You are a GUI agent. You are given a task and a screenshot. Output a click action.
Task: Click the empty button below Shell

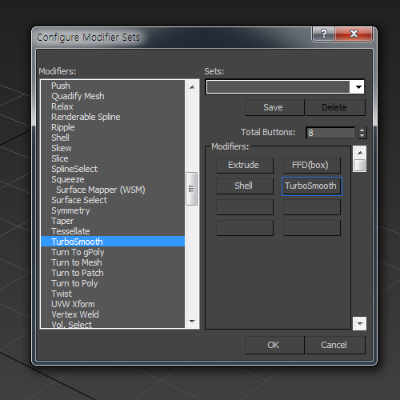(245, 207)
